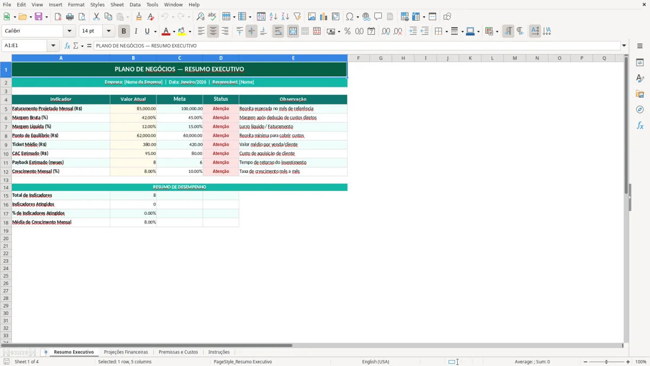The width and height of the screenshot is (650, 366).
Task: Toggle Center Vertically alignment
Action: [x=251, y=31]
